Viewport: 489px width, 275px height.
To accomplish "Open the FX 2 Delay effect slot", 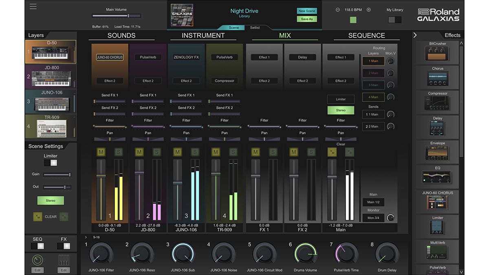I will (302, 57).
